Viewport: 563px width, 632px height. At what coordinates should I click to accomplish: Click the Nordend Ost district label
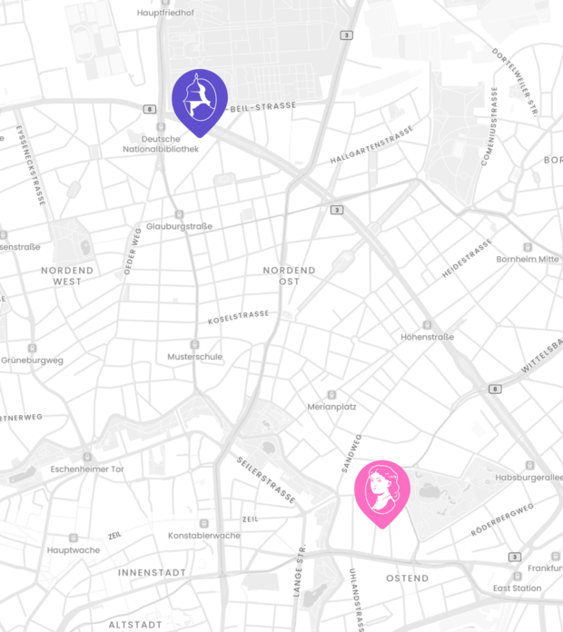pyautogui.click(x=289, y=276)
